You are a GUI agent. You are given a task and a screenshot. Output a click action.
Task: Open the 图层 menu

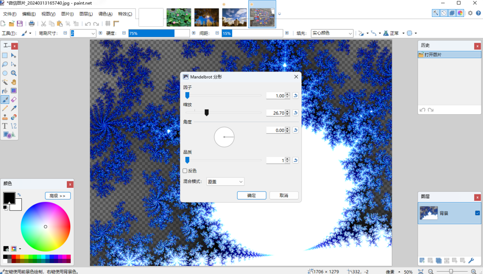(86, 13)
